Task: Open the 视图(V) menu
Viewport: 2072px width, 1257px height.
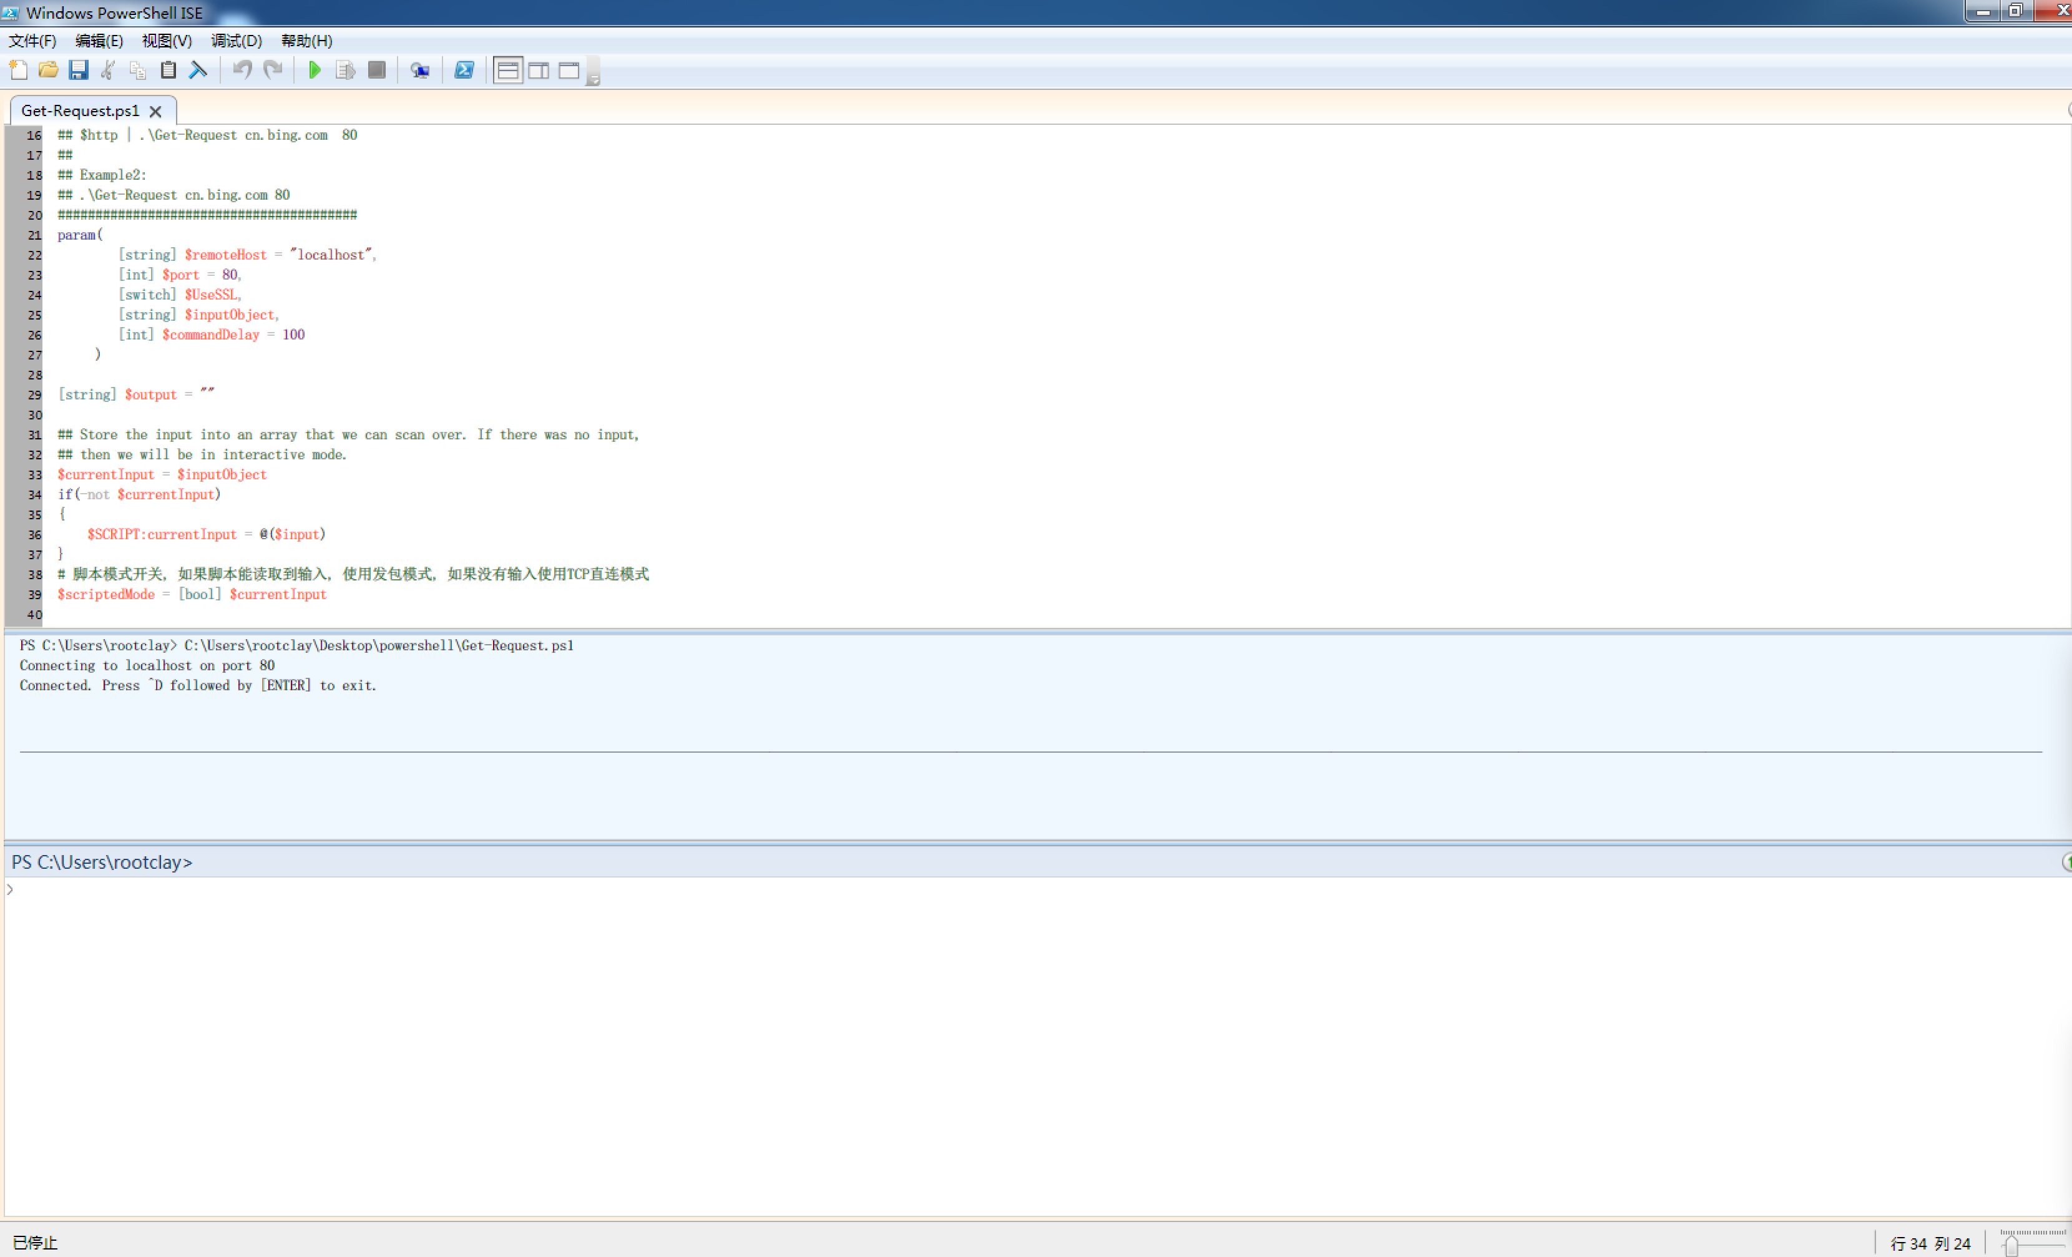Action: (167, 41)
